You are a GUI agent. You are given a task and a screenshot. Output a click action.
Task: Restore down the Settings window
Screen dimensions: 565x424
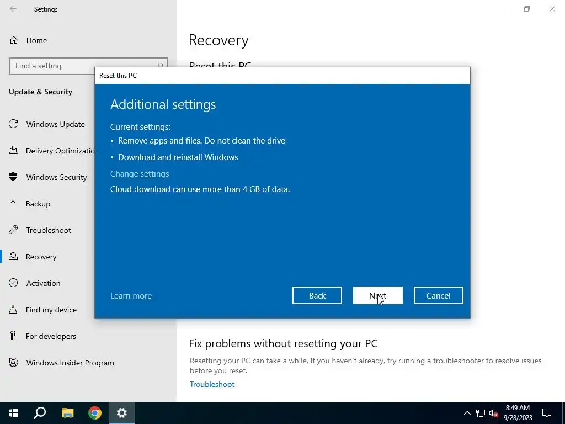[527, 9]
